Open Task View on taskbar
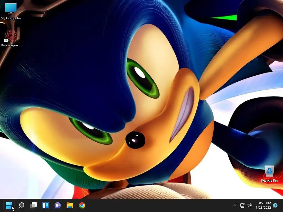This screenshot has width=283, height=212. click(x=33, y=205)
